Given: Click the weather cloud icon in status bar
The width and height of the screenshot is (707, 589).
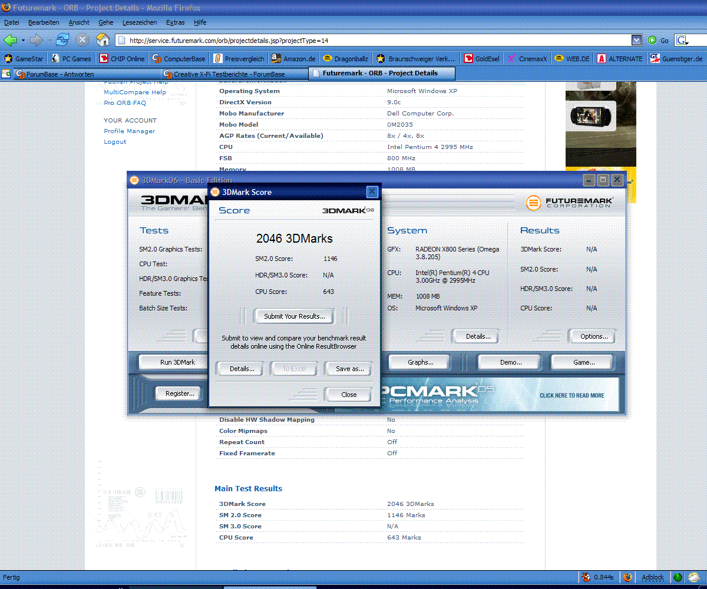Looking at the screenshot, I should (x=693, y=577).
